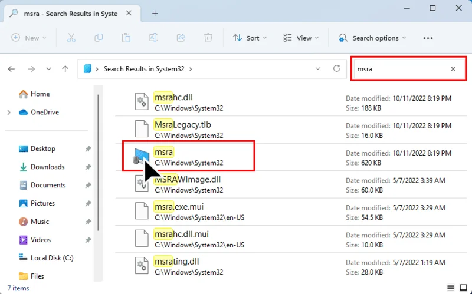Click the Rename icon in toolbar
Screen dimensions: 472x294
point(153,38)
